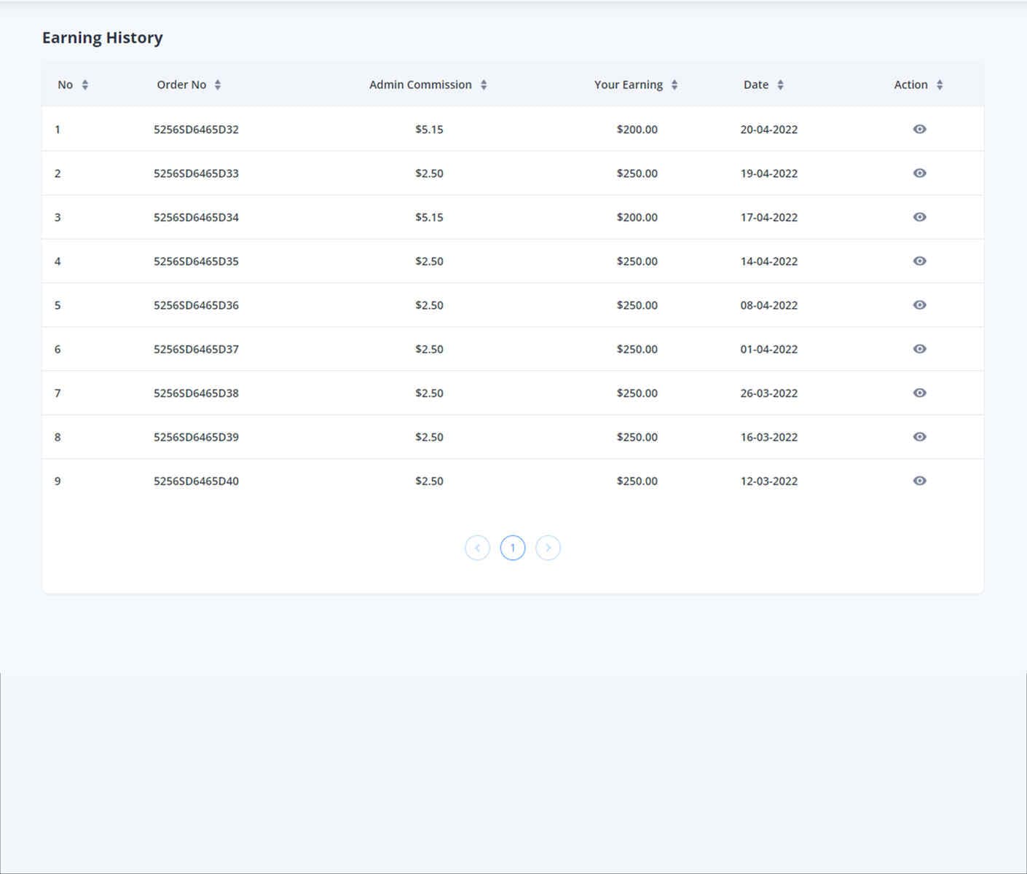This screenshot has height=874, width=1027.
Task: Navigate to the previous results page
Action: pyautogui.click(x=477, y=547)
